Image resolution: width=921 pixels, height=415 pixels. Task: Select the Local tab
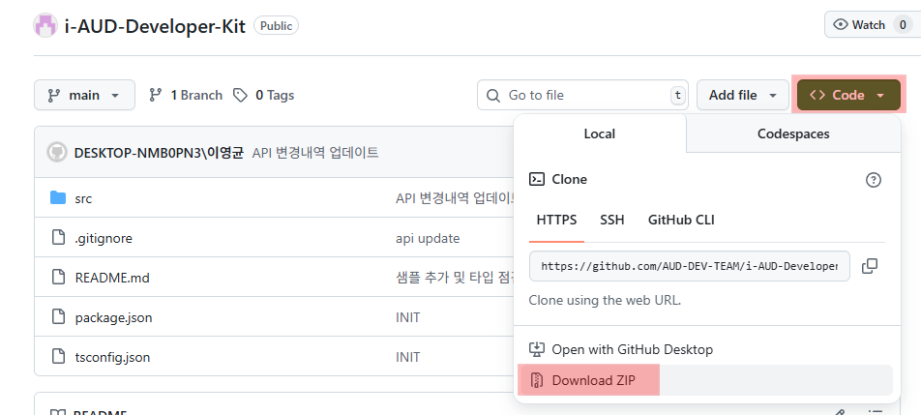[599, 133]
